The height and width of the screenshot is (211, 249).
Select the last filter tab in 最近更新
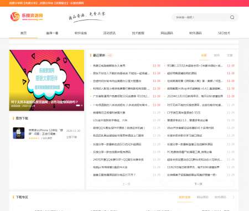230,55
